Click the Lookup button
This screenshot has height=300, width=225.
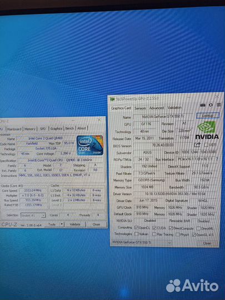[x=208, y=116]
